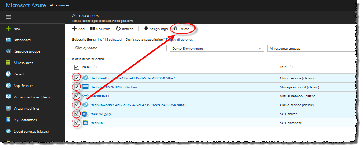The height and width of the screenshot is (148, 363).
Task: Click the 'SQL server' type cell
Action: pyautogui.click(x=288, y=114)
